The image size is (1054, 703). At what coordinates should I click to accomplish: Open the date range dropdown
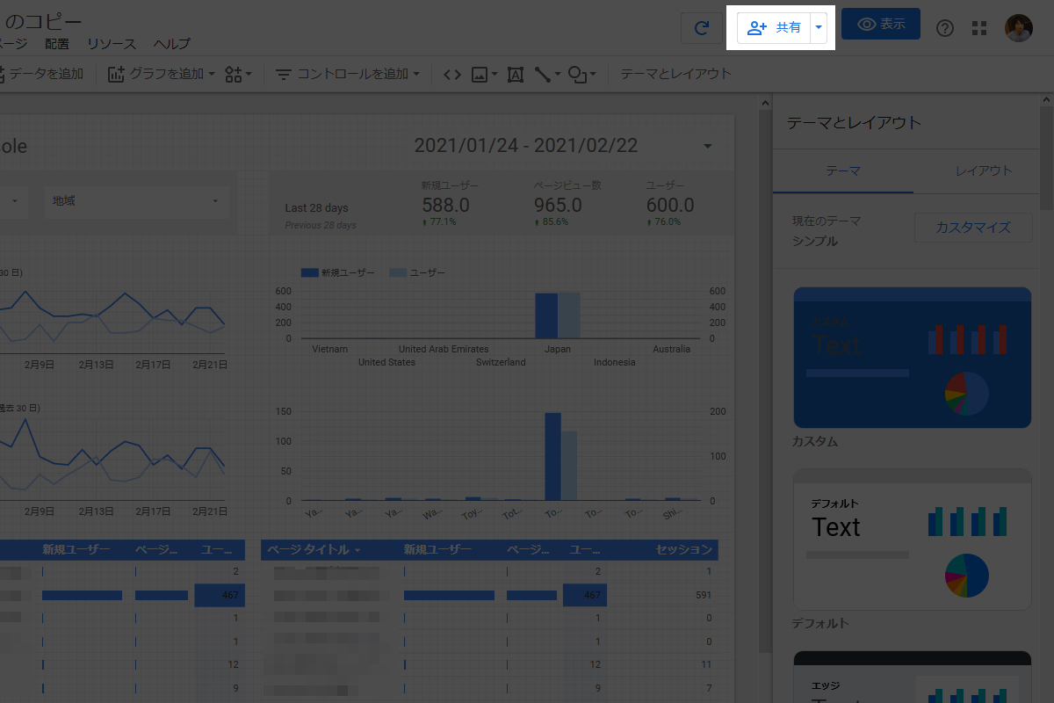pos(707,147)
